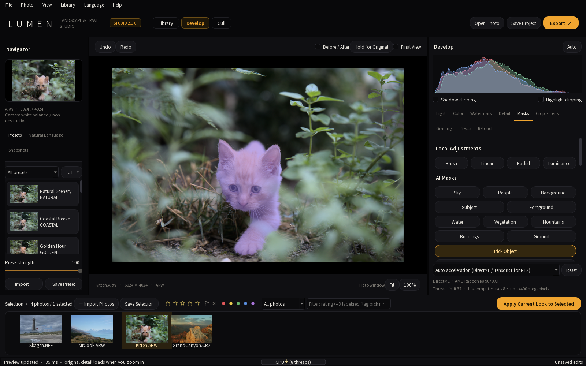Set rating to three stars
This screenshot has height=366, width=586.
(182, 303)
